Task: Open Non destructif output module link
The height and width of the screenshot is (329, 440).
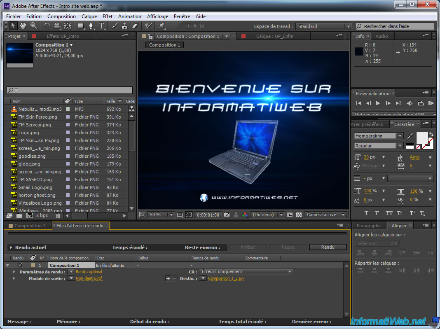Action: coord(89,278)
